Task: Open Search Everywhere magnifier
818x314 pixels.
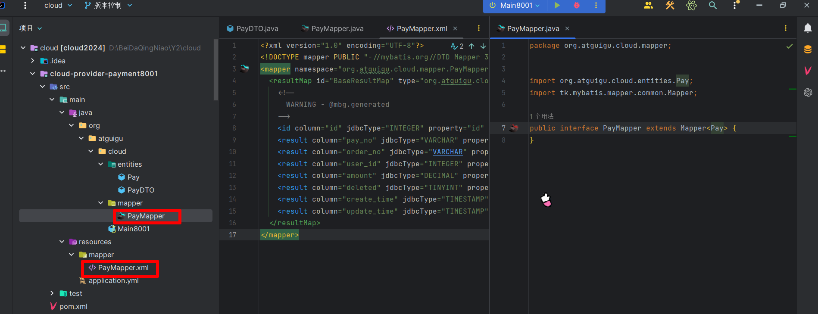Action: point(713,5)
